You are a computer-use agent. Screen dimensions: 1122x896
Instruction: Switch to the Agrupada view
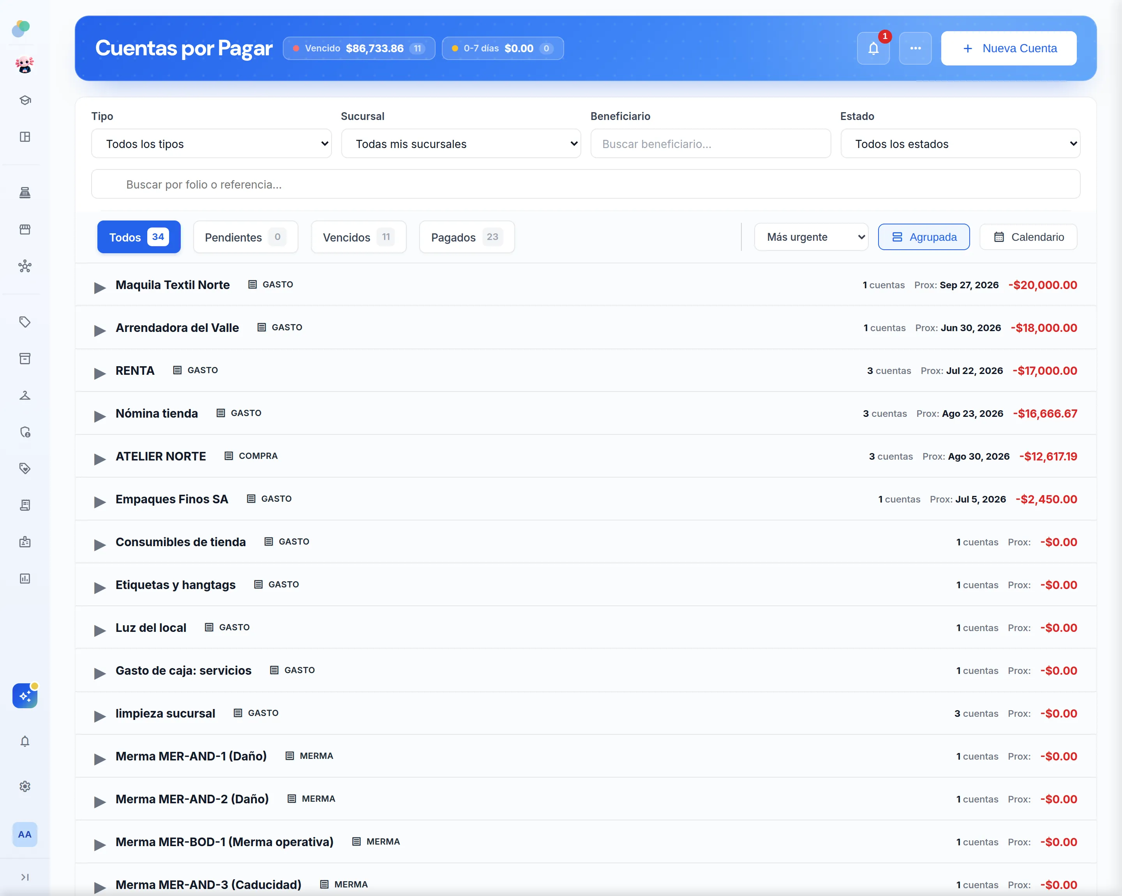[x=924, y=237]
